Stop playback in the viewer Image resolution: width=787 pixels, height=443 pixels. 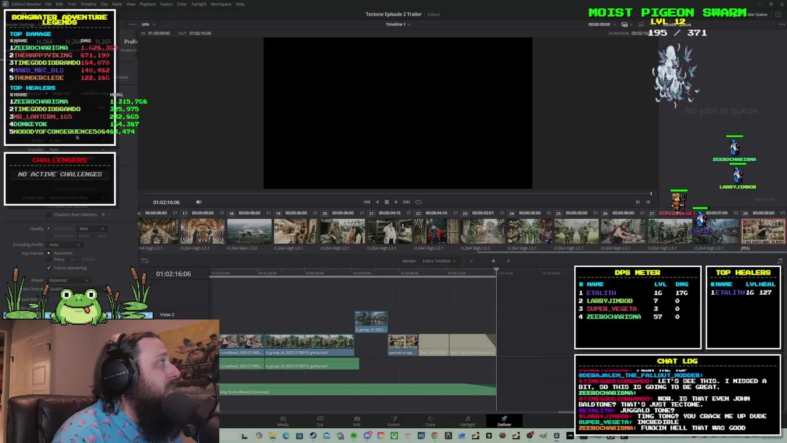click(387, 202)
